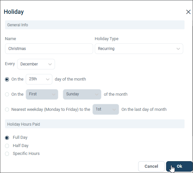
Task: Confirm with the Ok button
Action: point(179,166)
